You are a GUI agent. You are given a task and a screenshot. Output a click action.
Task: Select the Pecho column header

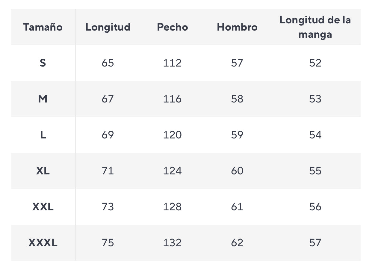point(173,27)
